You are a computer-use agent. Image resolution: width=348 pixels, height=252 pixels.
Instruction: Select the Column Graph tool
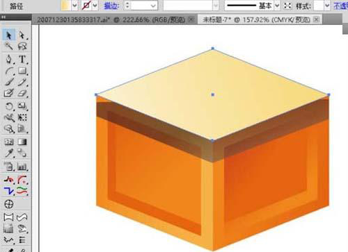pos(22,166)
